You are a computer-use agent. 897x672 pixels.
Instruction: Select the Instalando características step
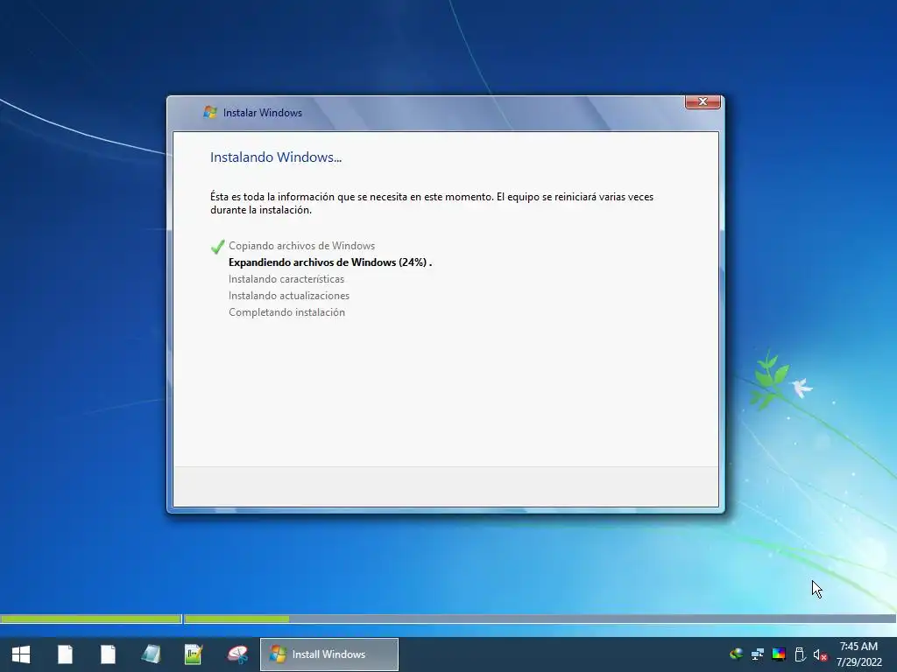pos(286,279)
